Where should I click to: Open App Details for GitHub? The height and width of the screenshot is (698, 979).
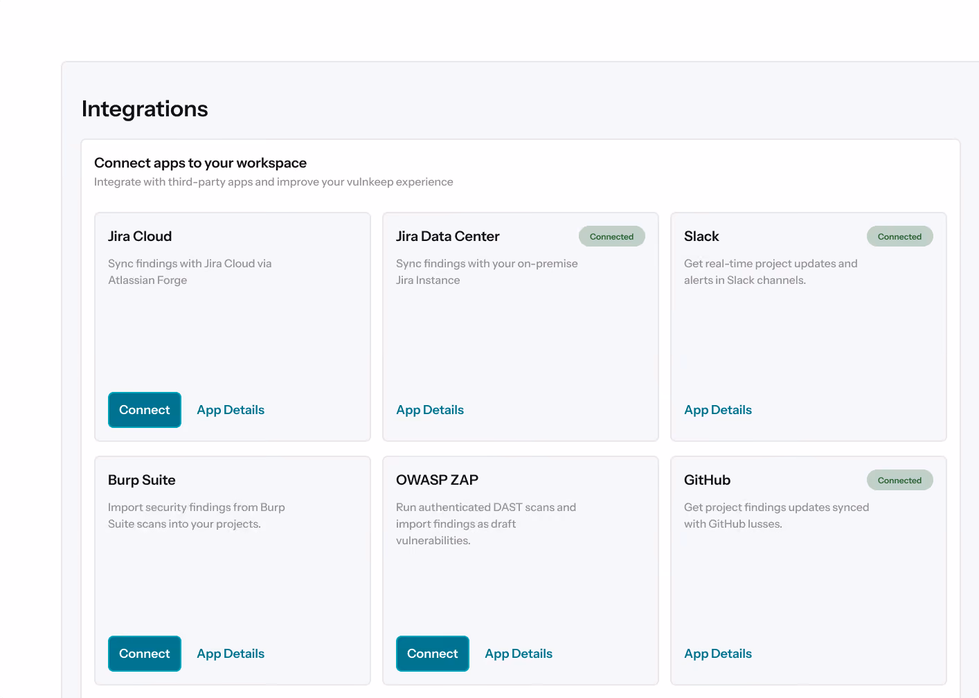(x=718, y=654)
